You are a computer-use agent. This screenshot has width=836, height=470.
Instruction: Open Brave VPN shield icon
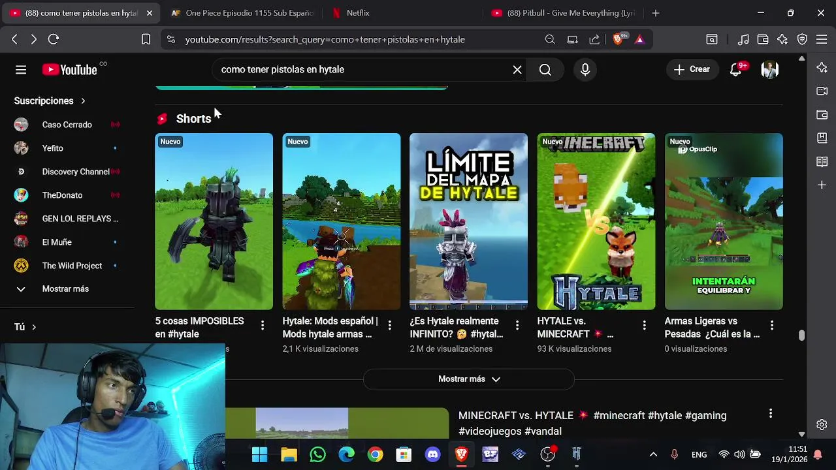pos(802,39)
